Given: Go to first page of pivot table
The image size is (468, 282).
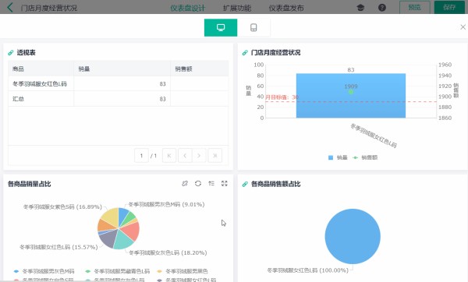Looking at the screenshot, I should click(x=169, y=156).
